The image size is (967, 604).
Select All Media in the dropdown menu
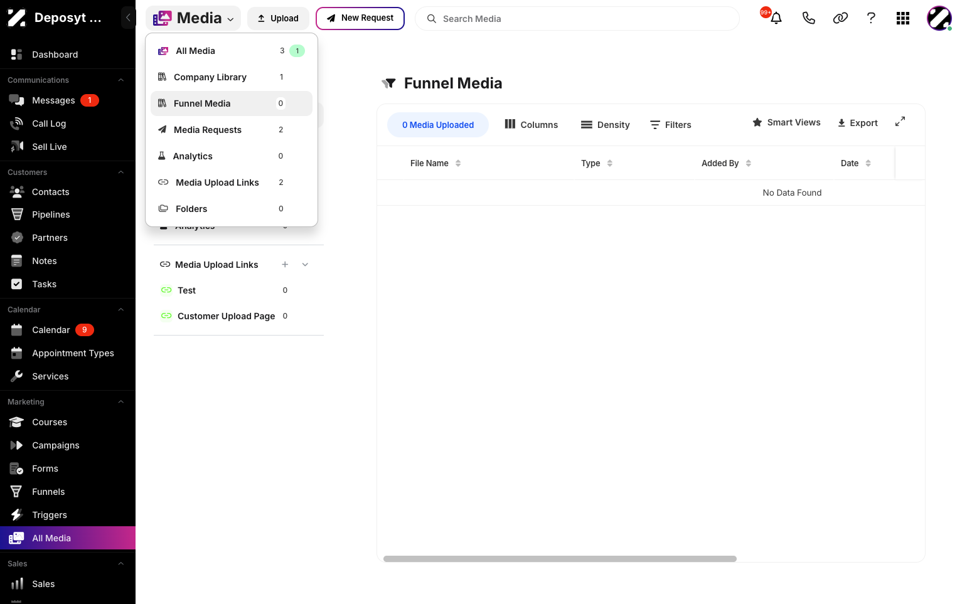coord(232,51)
